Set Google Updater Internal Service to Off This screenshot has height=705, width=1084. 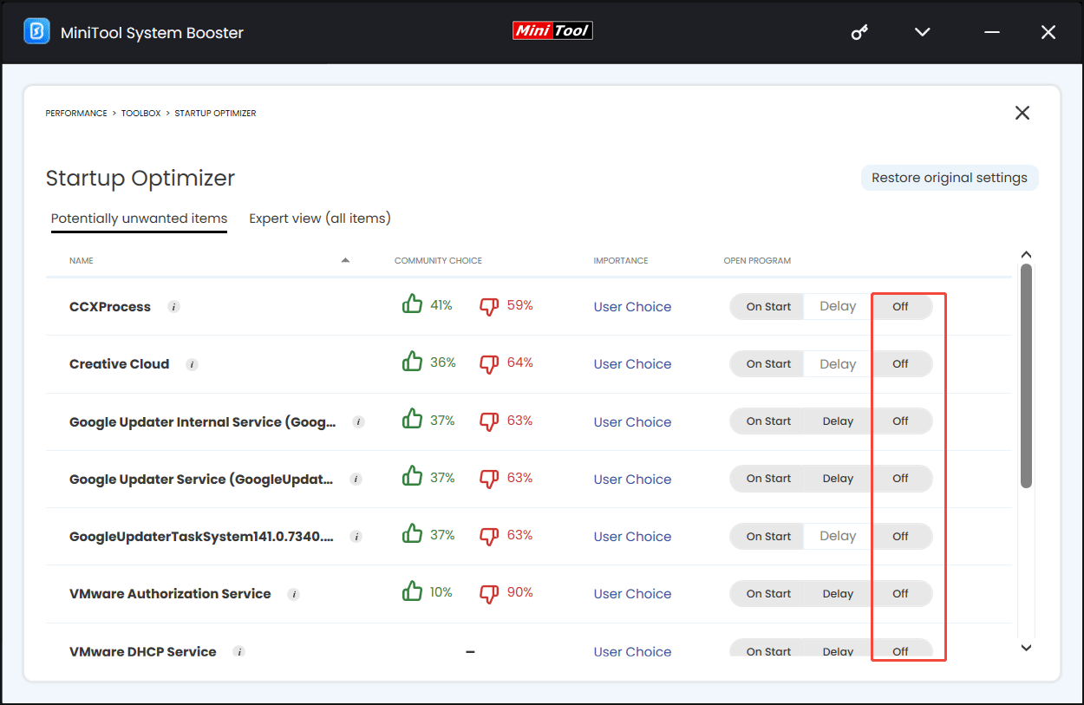901,421
